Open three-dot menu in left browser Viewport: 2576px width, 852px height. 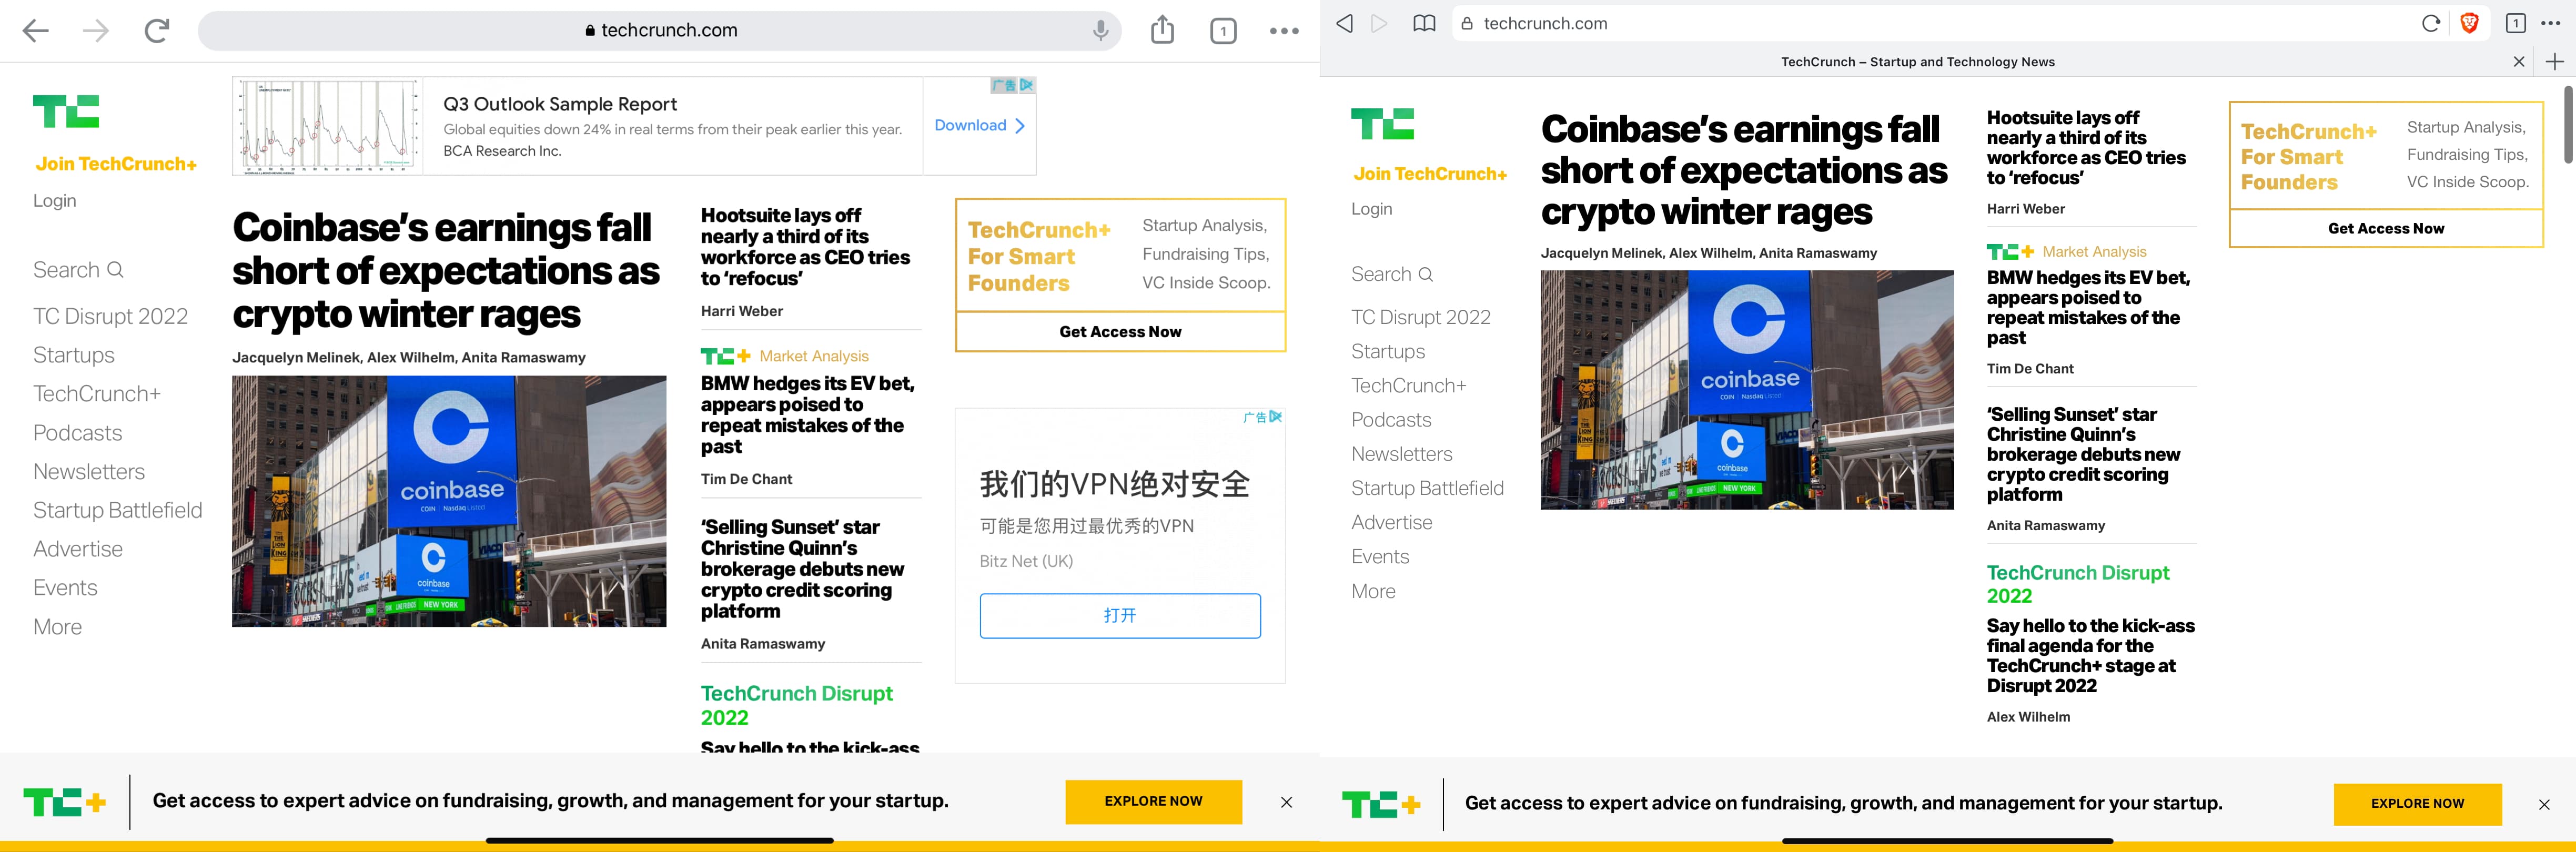click(x=1284, y=31)
